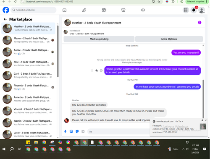The height and width of the screenshot is (159, 210).
Task: Open the account profile dropdown
Action: click(x=202, y=10)
